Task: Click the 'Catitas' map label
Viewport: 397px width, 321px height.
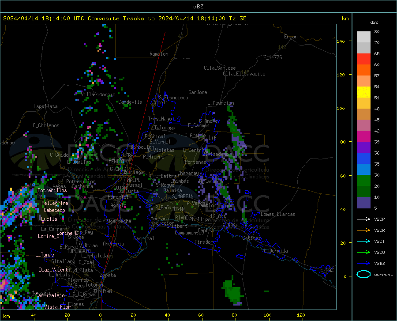Action: [252, 238]
